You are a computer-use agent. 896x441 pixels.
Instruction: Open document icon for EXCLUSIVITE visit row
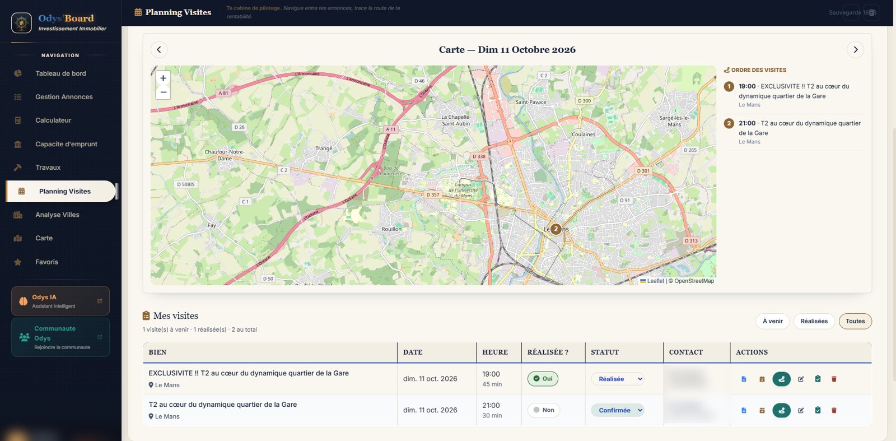(744, 379)
